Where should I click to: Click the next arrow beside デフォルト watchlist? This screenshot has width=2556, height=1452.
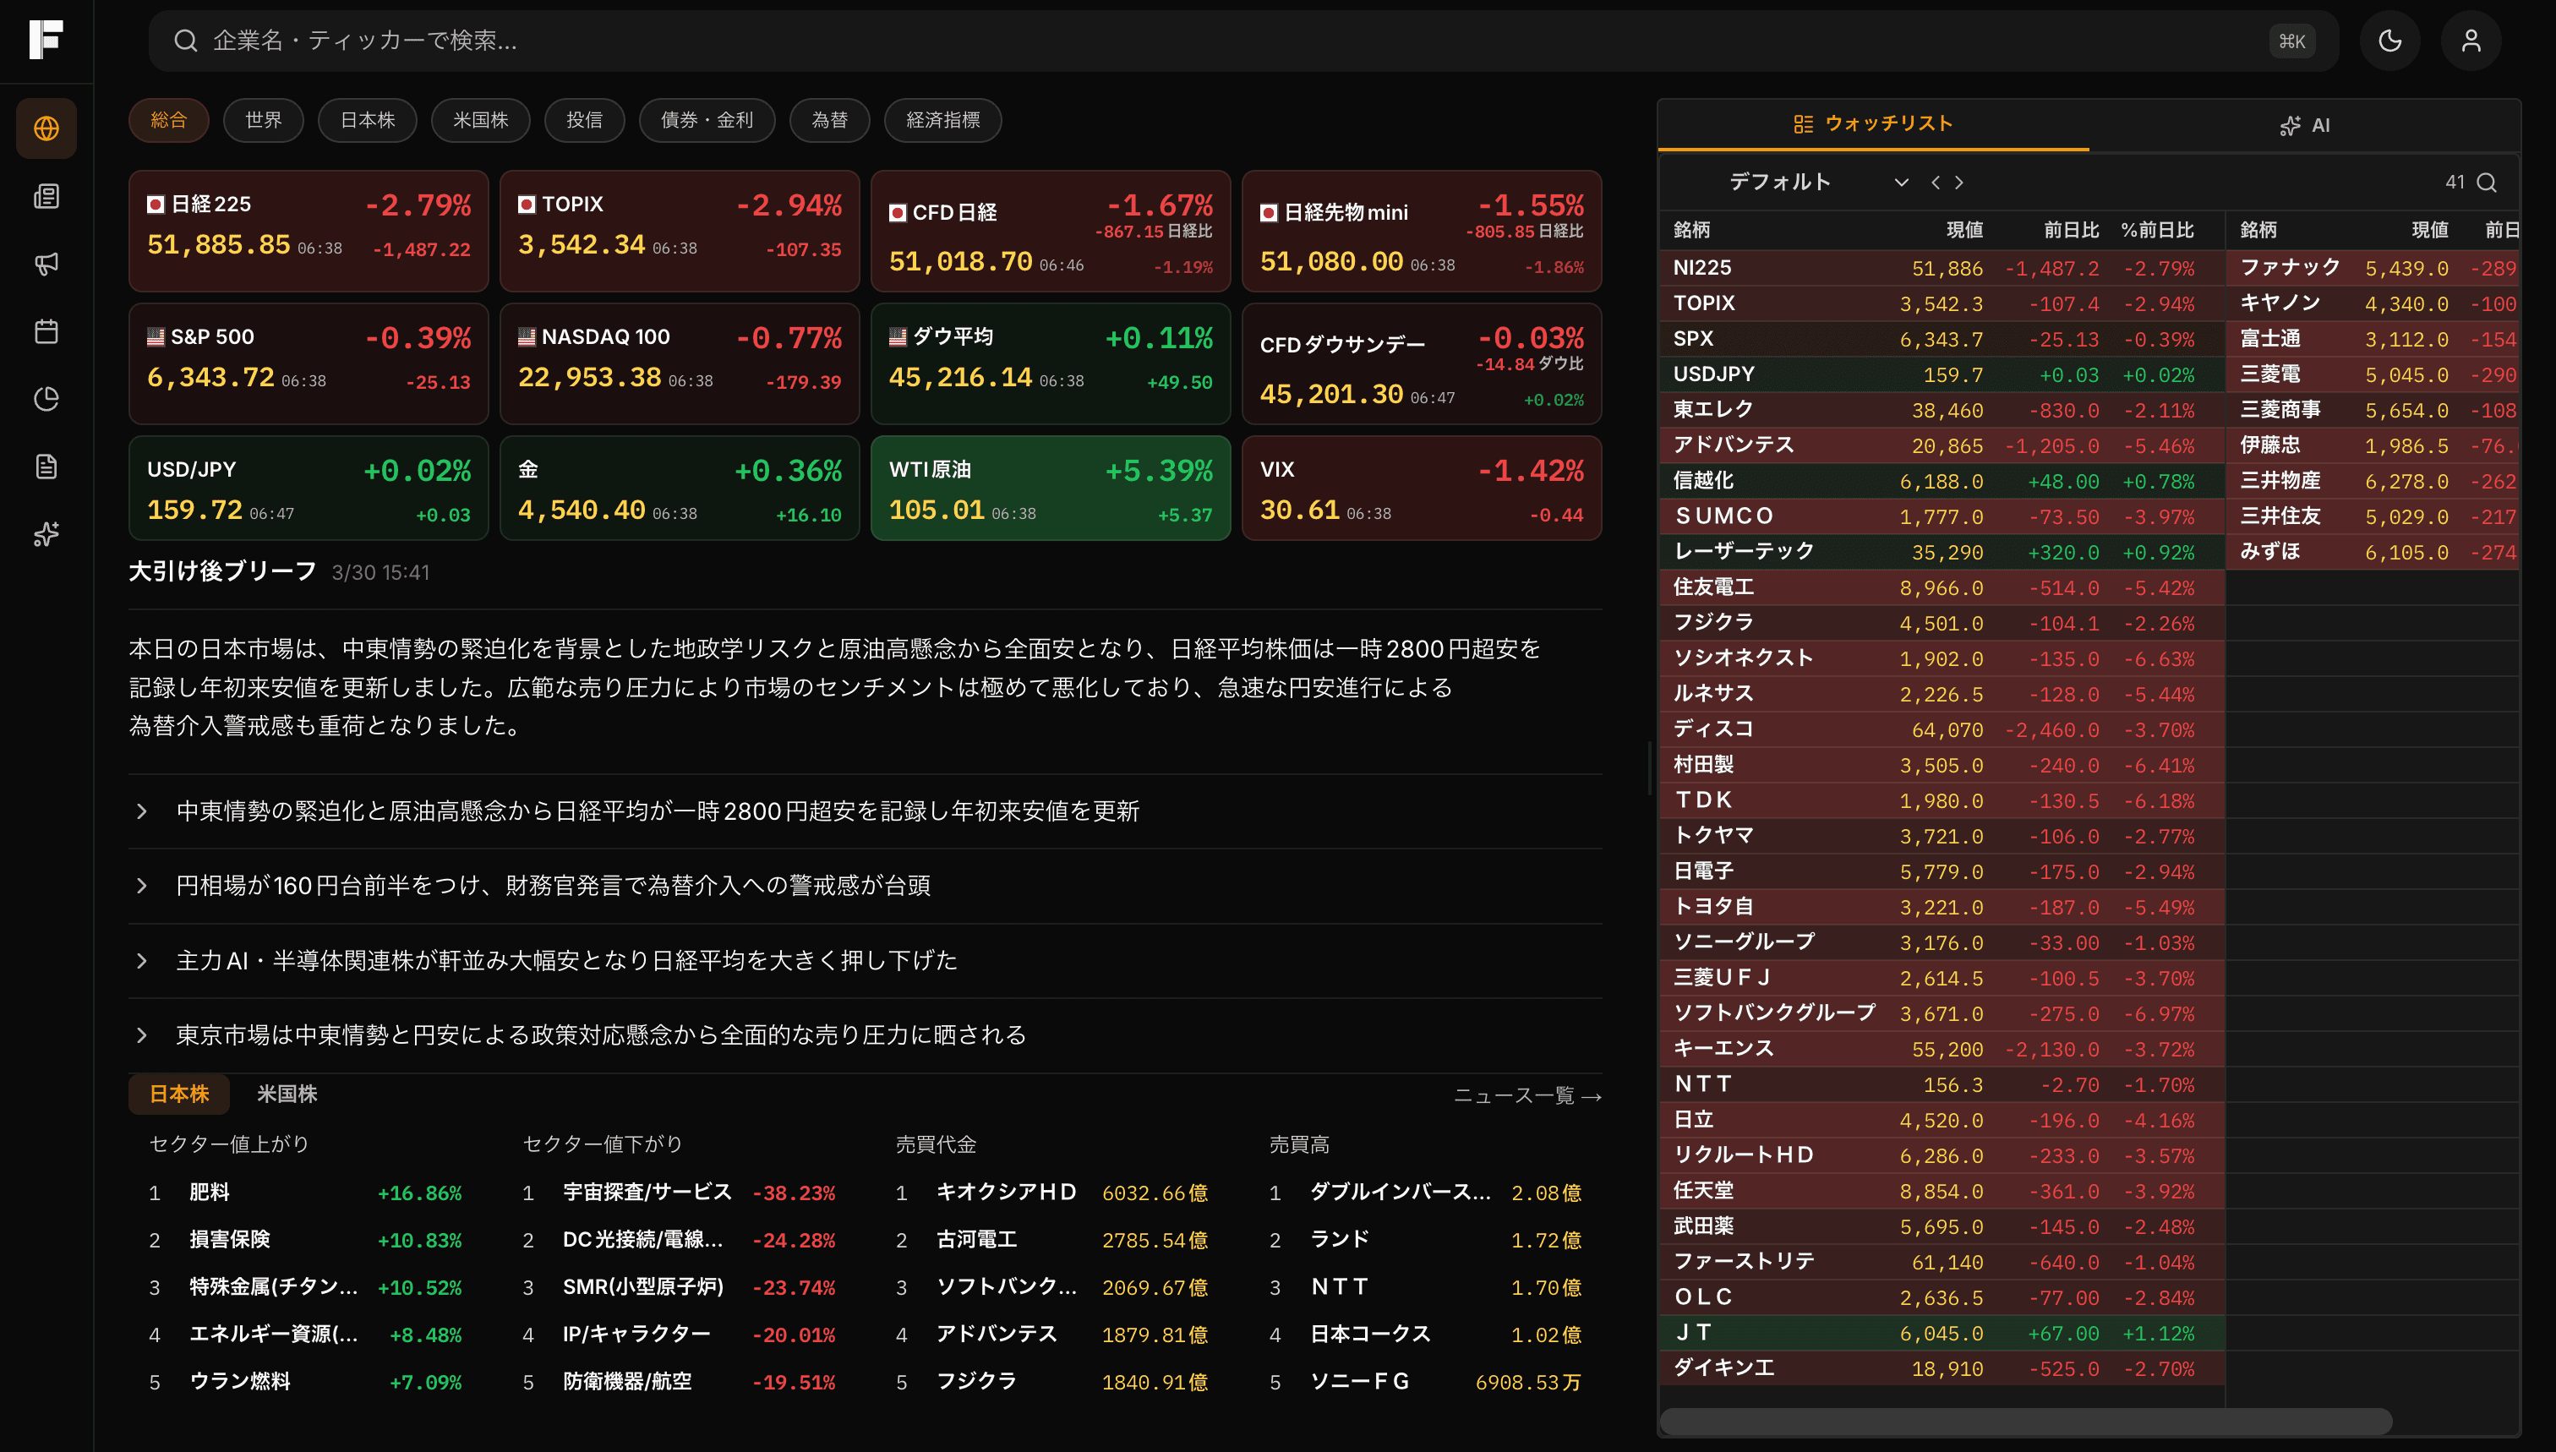[1959, 183]
